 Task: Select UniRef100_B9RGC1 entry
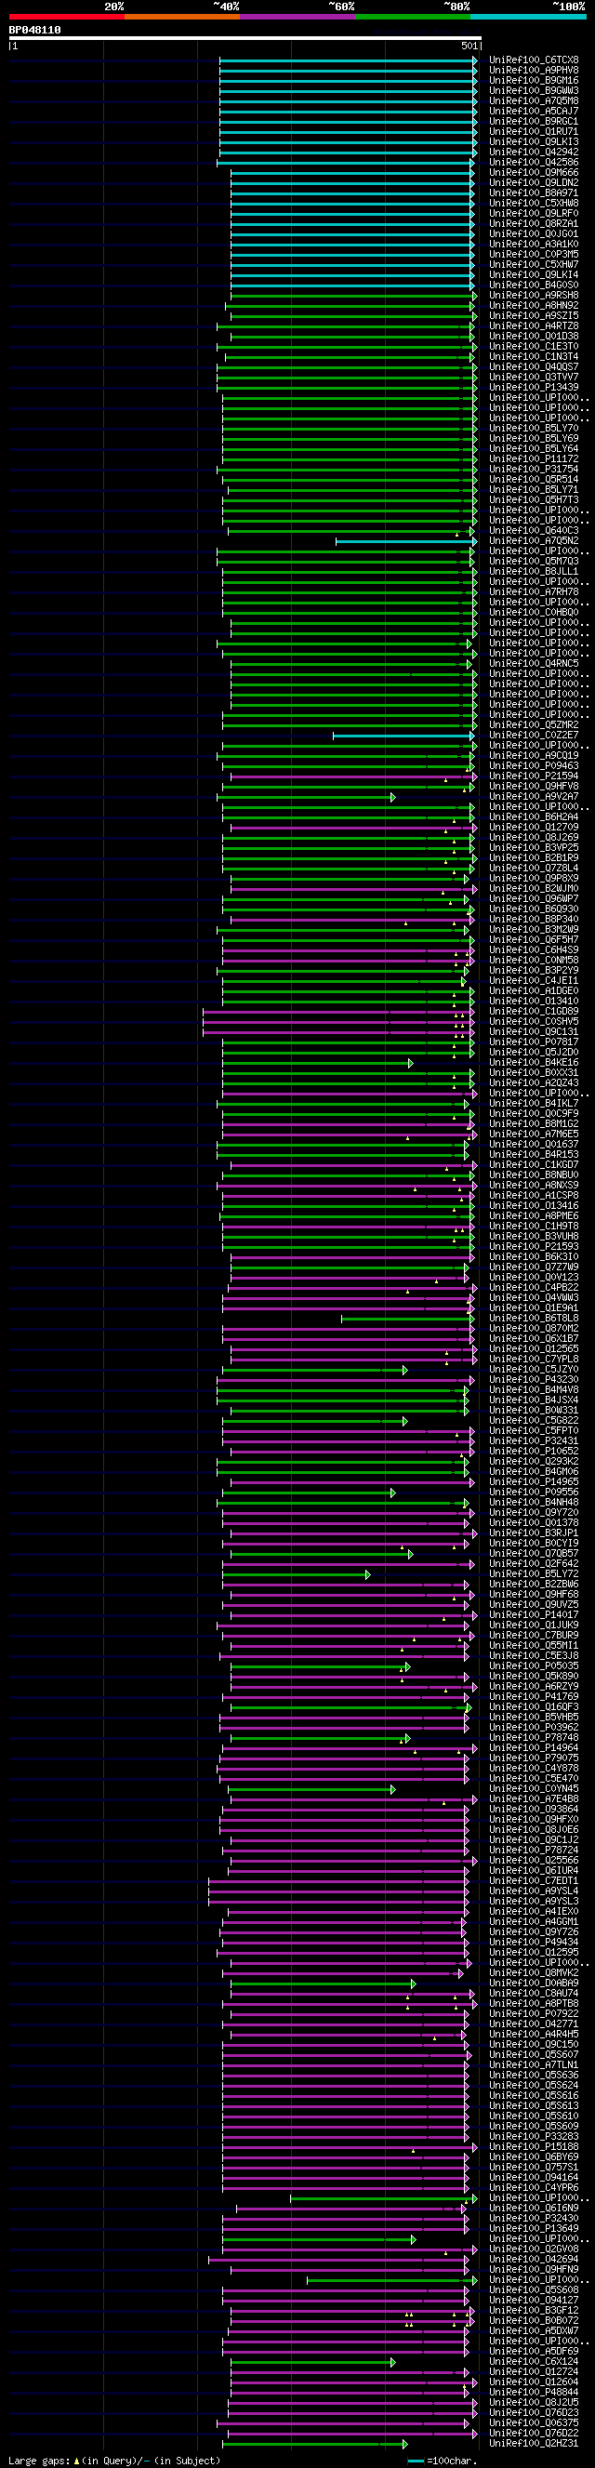click(x=534, y=122)
